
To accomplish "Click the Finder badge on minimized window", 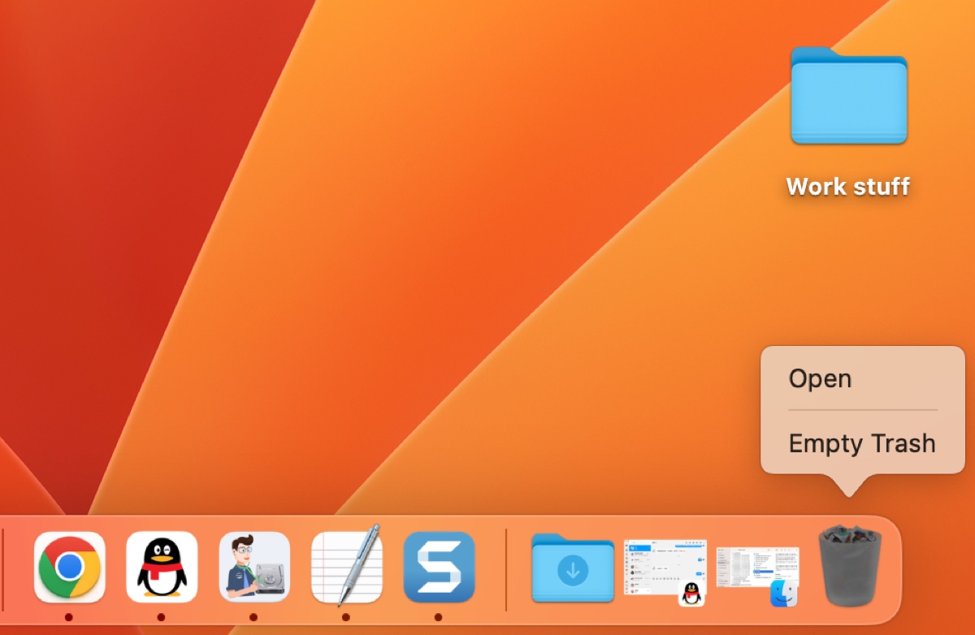I will [x=784, y=594].
